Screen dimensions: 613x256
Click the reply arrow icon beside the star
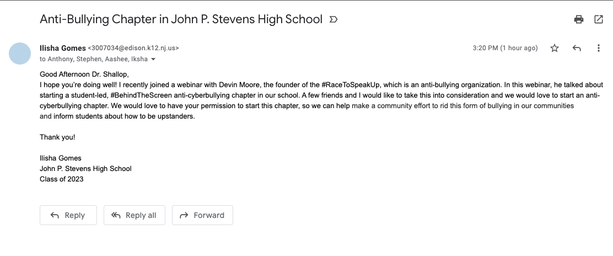click(x=577, y=48)
